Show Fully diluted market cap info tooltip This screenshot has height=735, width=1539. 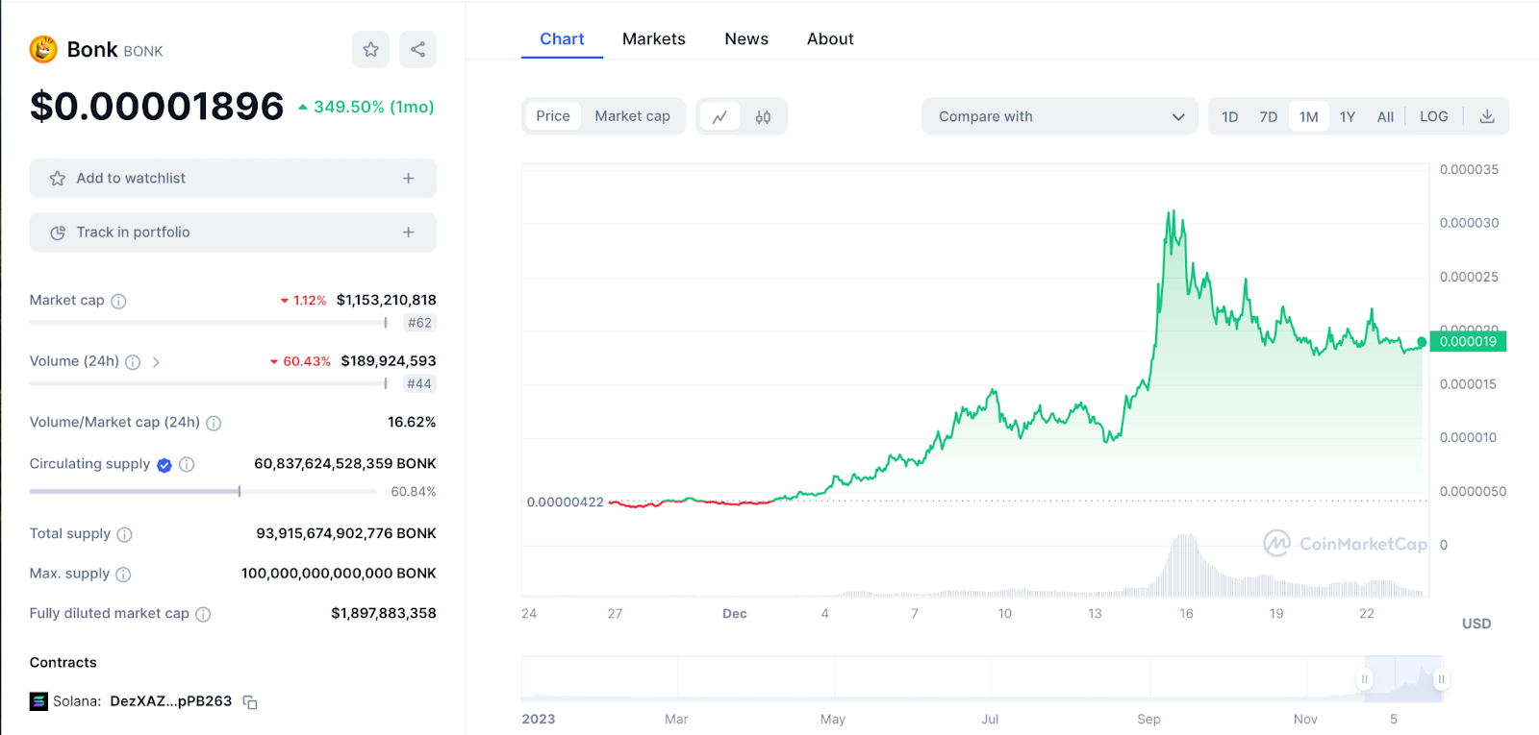point(203,614)
